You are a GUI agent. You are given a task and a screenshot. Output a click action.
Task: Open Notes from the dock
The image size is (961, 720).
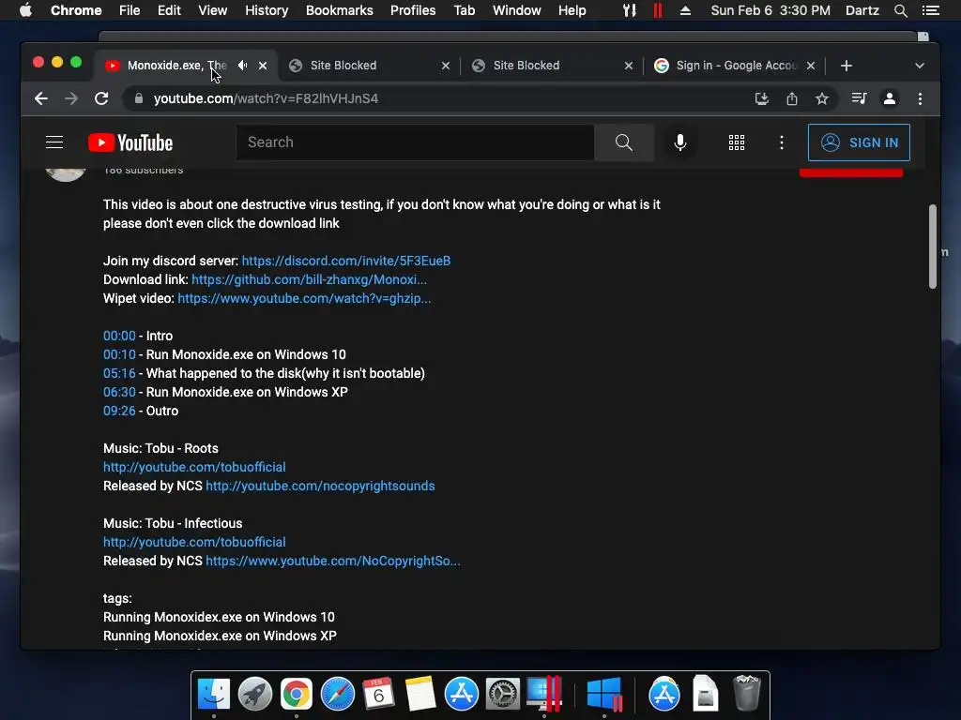point(420,694)
